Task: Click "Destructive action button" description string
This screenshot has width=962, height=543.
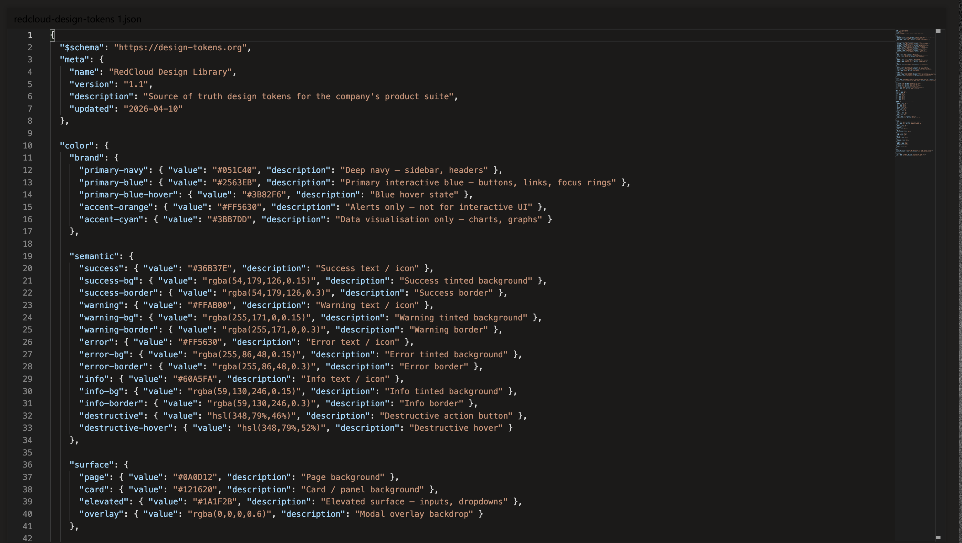Action: pos(446,416)
